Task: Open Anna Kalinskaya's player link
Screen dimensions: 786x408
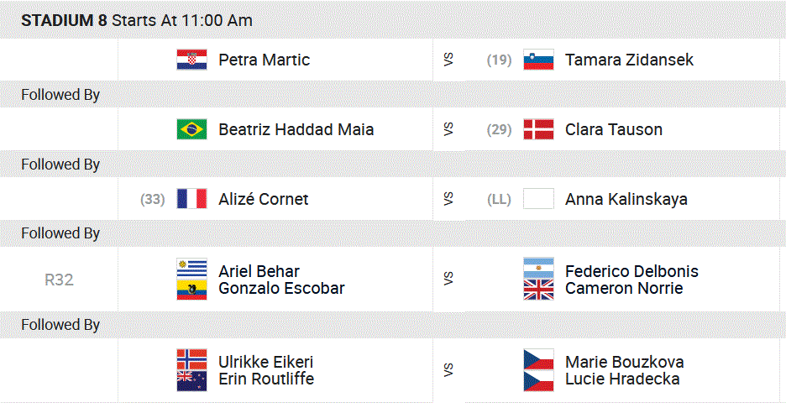Action: click(x=626, y=199)
